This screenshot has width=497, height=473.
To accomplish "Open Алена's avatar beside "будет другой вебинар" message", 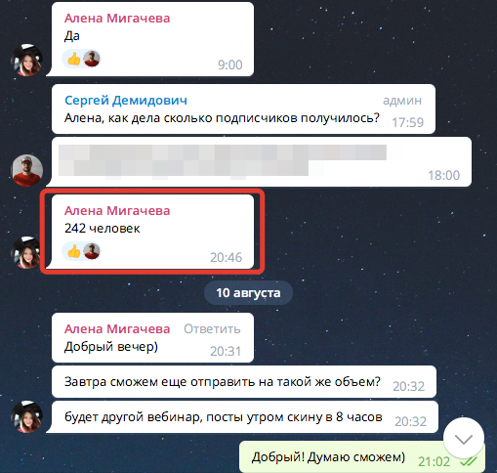I will (x=26, y=416).
